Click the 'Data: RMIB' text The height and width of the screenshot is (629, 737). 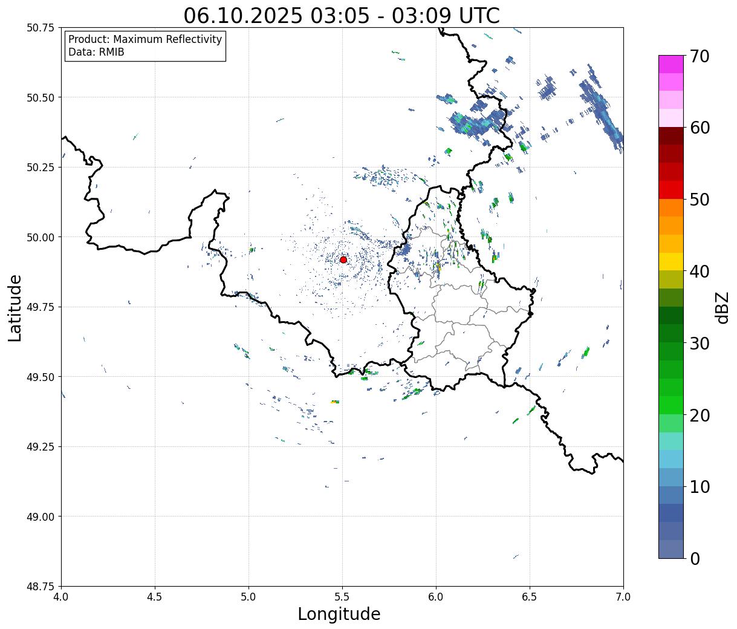pos(96,53)
